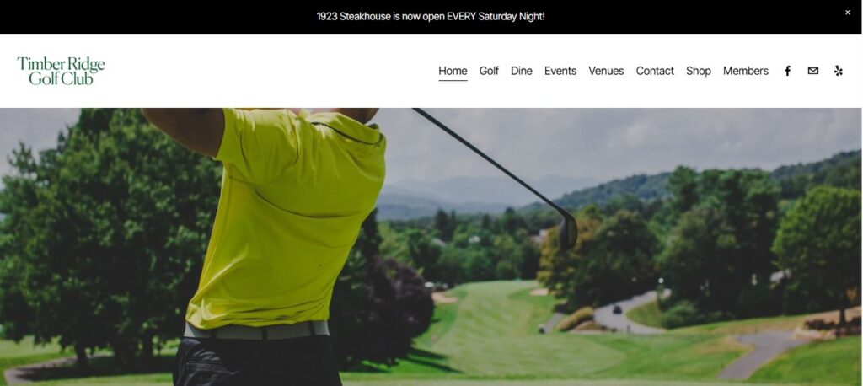863x386 pixels.
Task: Click the golfer's white belt in the photo
Action: click(x=256, y=330)
